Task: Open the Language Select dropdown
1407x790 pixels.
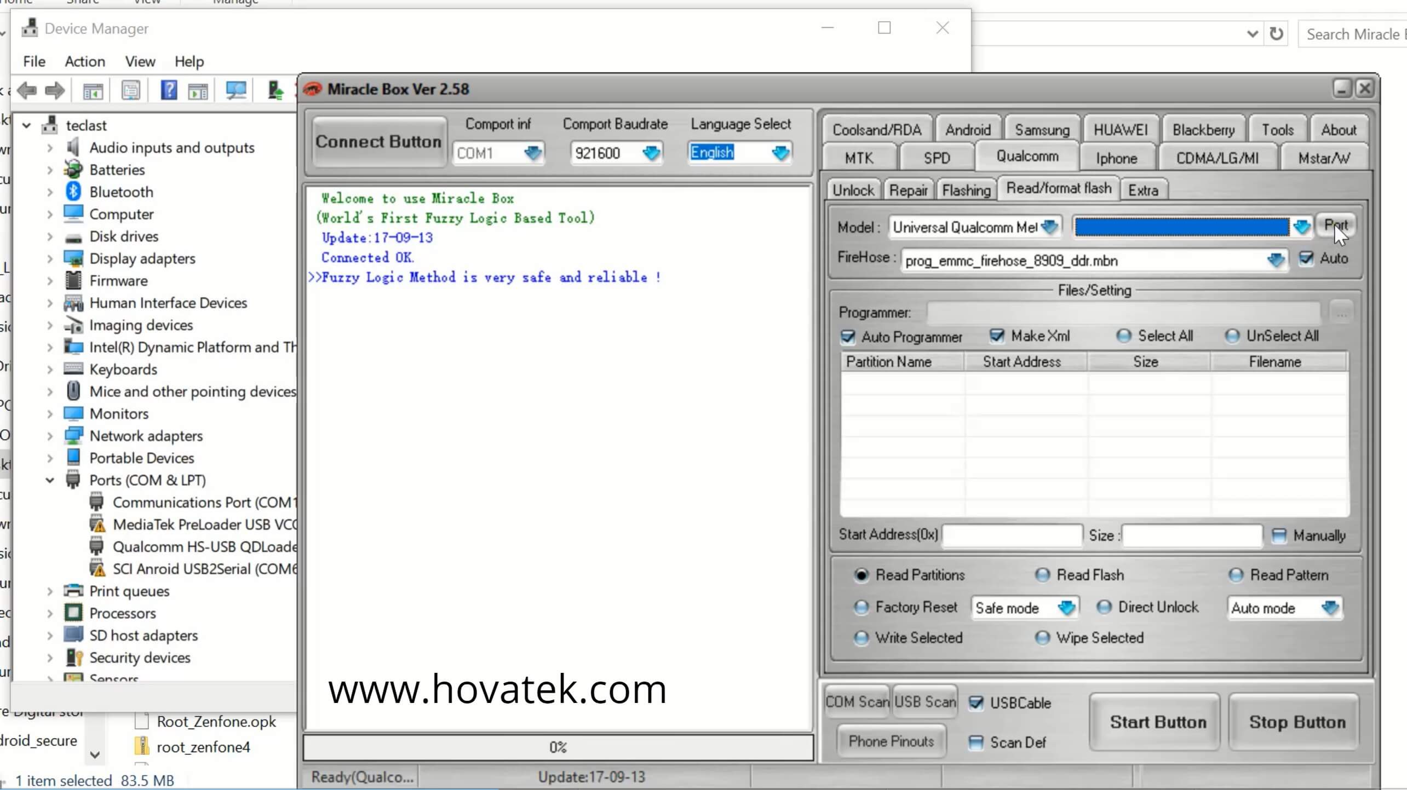Action: pyautogui.click(x=780, y=152)
